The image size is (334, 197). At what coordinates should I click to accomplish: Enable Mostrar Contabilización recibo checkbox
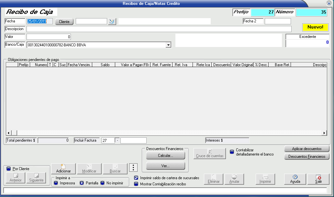click(136, 184)
